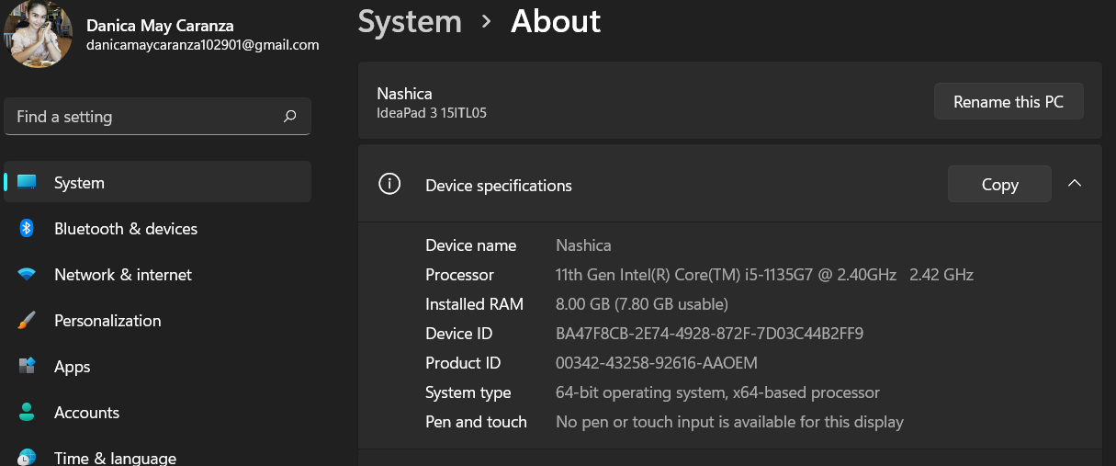This screenshot has width=1116, height=466.
Task: Click the Bluetooth & devices icon
Action: 27,228
